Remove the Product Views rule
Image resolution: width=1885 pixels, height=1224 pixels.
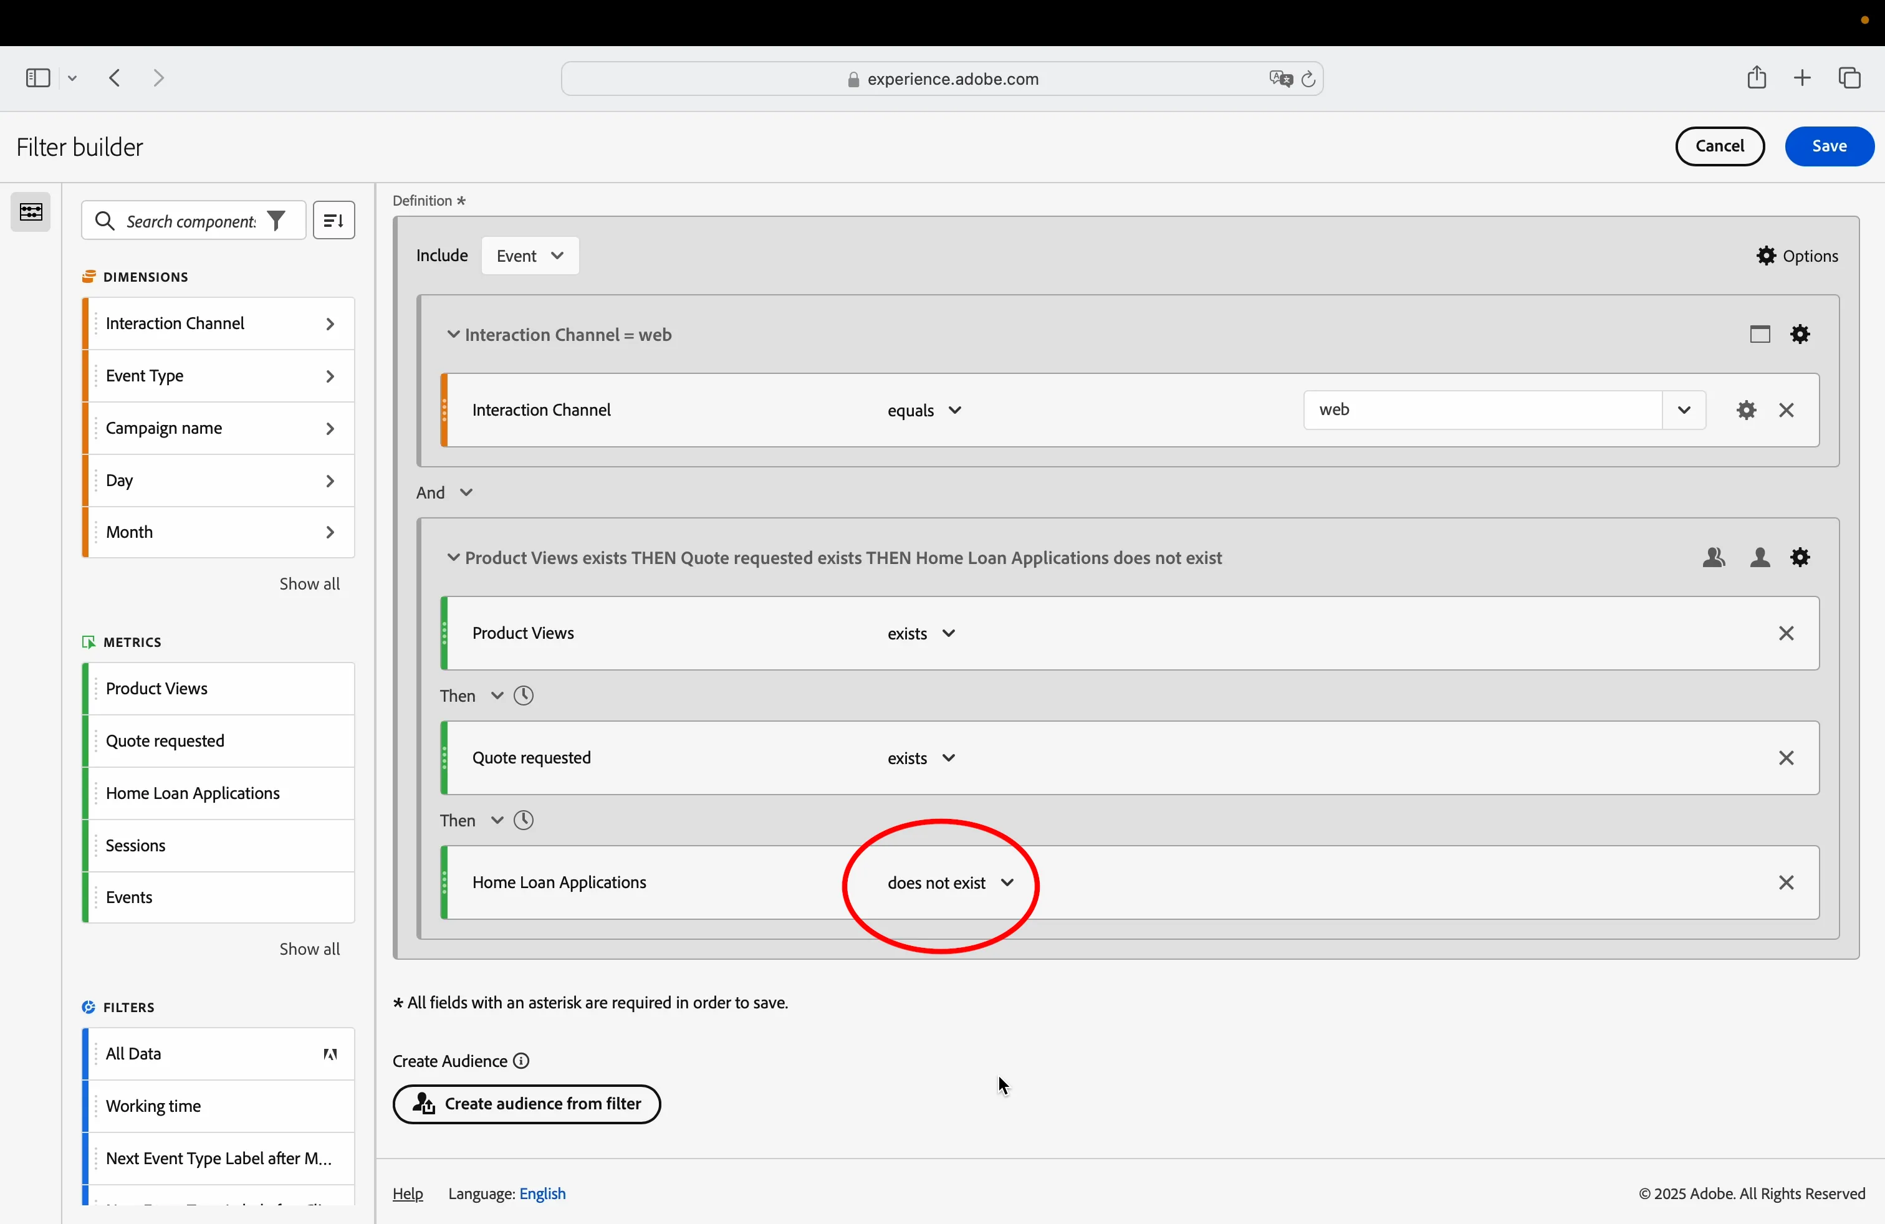(1786, 633)
